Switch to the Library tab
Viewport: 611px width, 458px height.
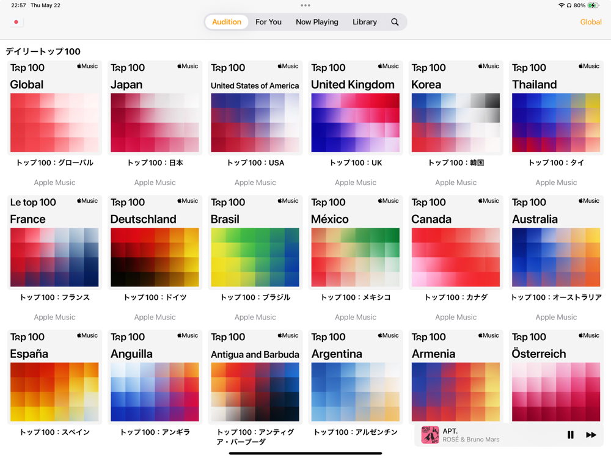(x=365, y=22)
